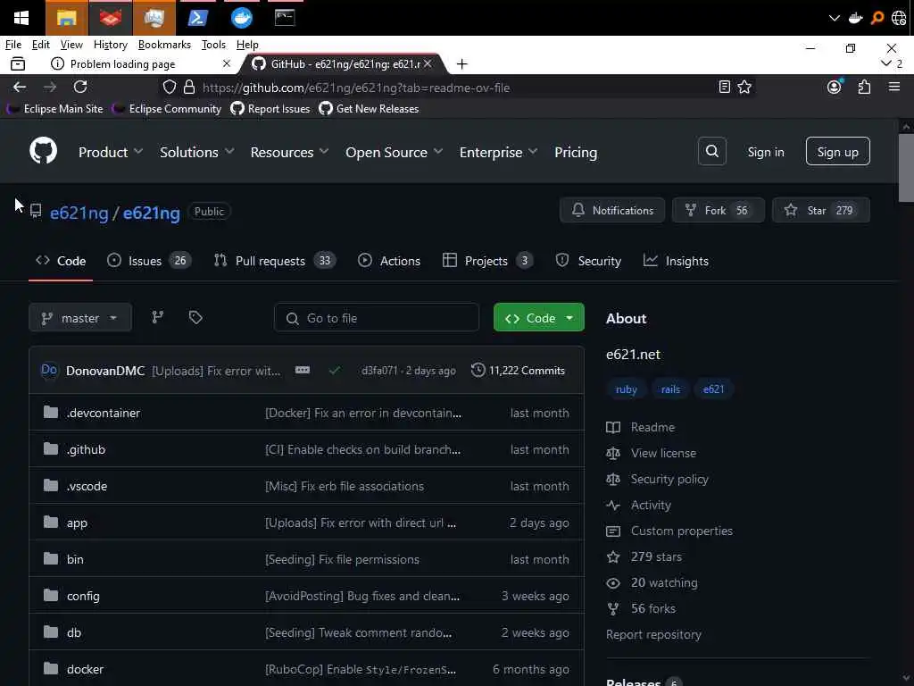Open the History menu in menu bar

tap(110, 45)
